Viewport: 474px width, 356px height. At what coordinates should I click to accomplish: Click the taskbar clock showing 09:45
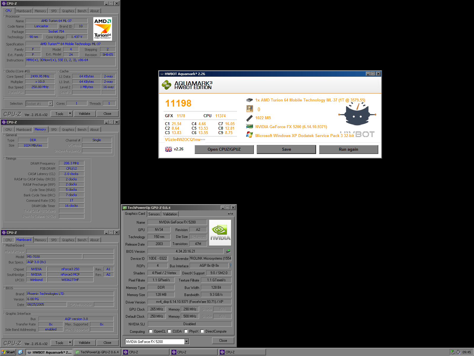click(467, 352)
